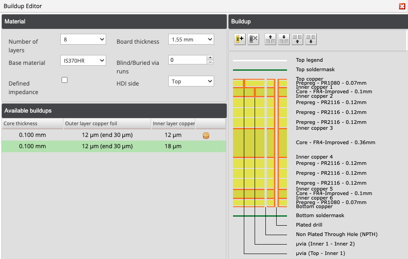Click the last down-arrow icon in Buildup toolbar
This screenshot has height=259, width=408.
pos(310,39)
